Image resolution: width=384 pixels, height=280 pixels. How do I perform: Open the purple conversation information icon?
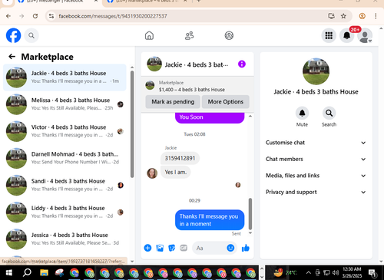tap(242, 64)
